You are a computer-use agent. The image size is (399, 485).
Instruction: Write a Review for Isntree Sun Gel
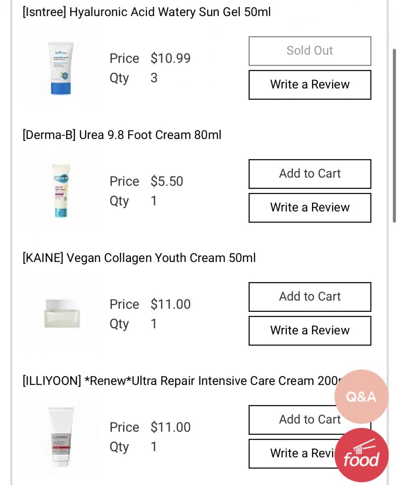click(310, 85)
